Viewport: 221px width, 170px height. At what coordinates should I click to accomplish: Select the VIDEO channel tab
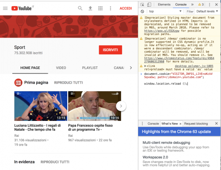[61, 68]
